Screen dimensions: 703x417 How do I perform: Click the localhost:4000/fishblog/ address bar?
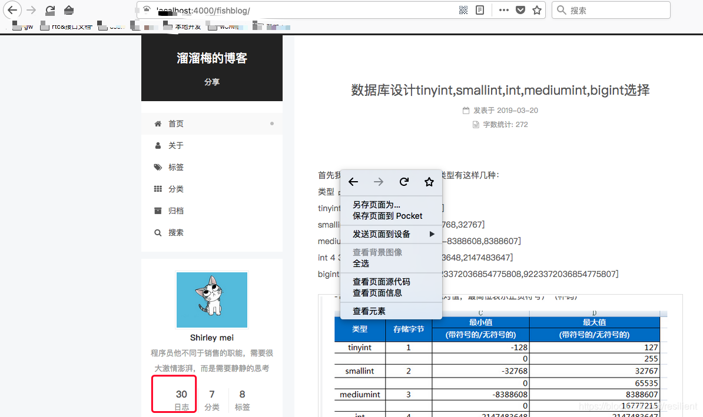[296, 10]
